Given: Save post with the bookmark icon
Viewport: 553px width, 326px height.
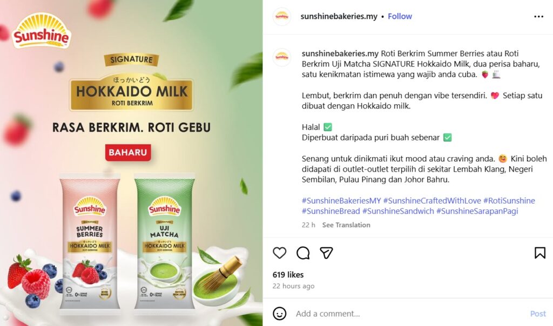Looking at the screenshot, I should coord(539,253).
